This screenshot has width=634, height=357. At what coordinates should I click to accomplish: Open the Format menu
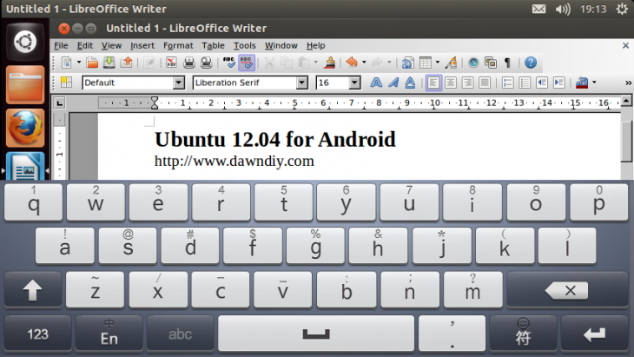pyautogui.click(x=178, y=46)
